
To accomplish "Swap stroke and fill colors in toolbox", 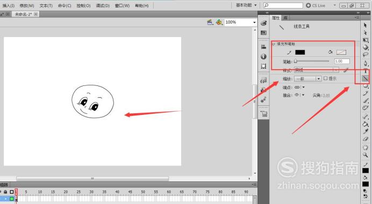I will 366,196.
